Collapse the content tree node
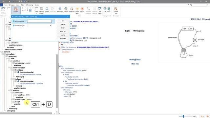210x118 pixels. coord(1,52)
